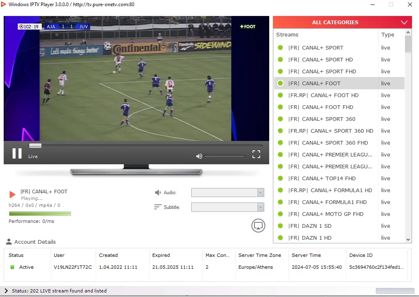This screenshot has width=419, height=297.
Task: Click the playback seek bar handle
Action: (35, 145)
